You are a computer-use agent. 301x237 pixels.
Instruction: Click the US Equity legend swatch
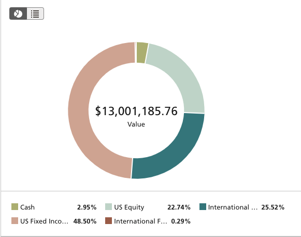[x=108, y=207]
